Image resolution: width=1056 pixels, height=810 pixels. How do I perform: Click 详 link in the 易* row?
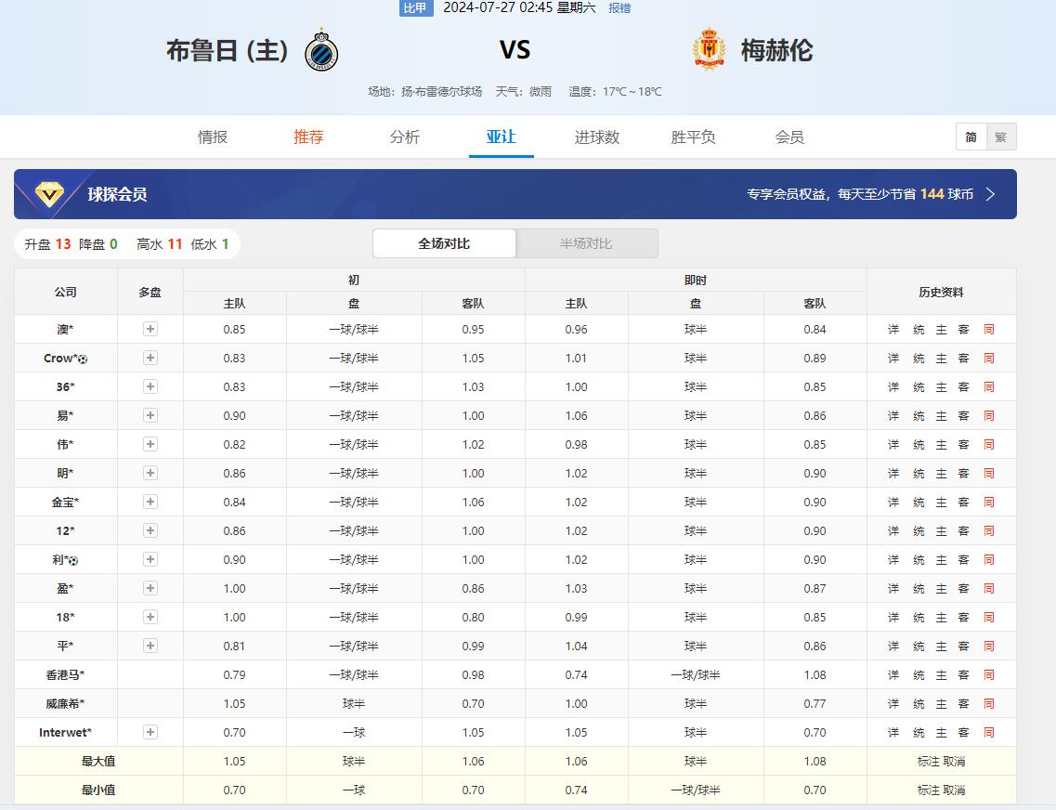point(893,416)
